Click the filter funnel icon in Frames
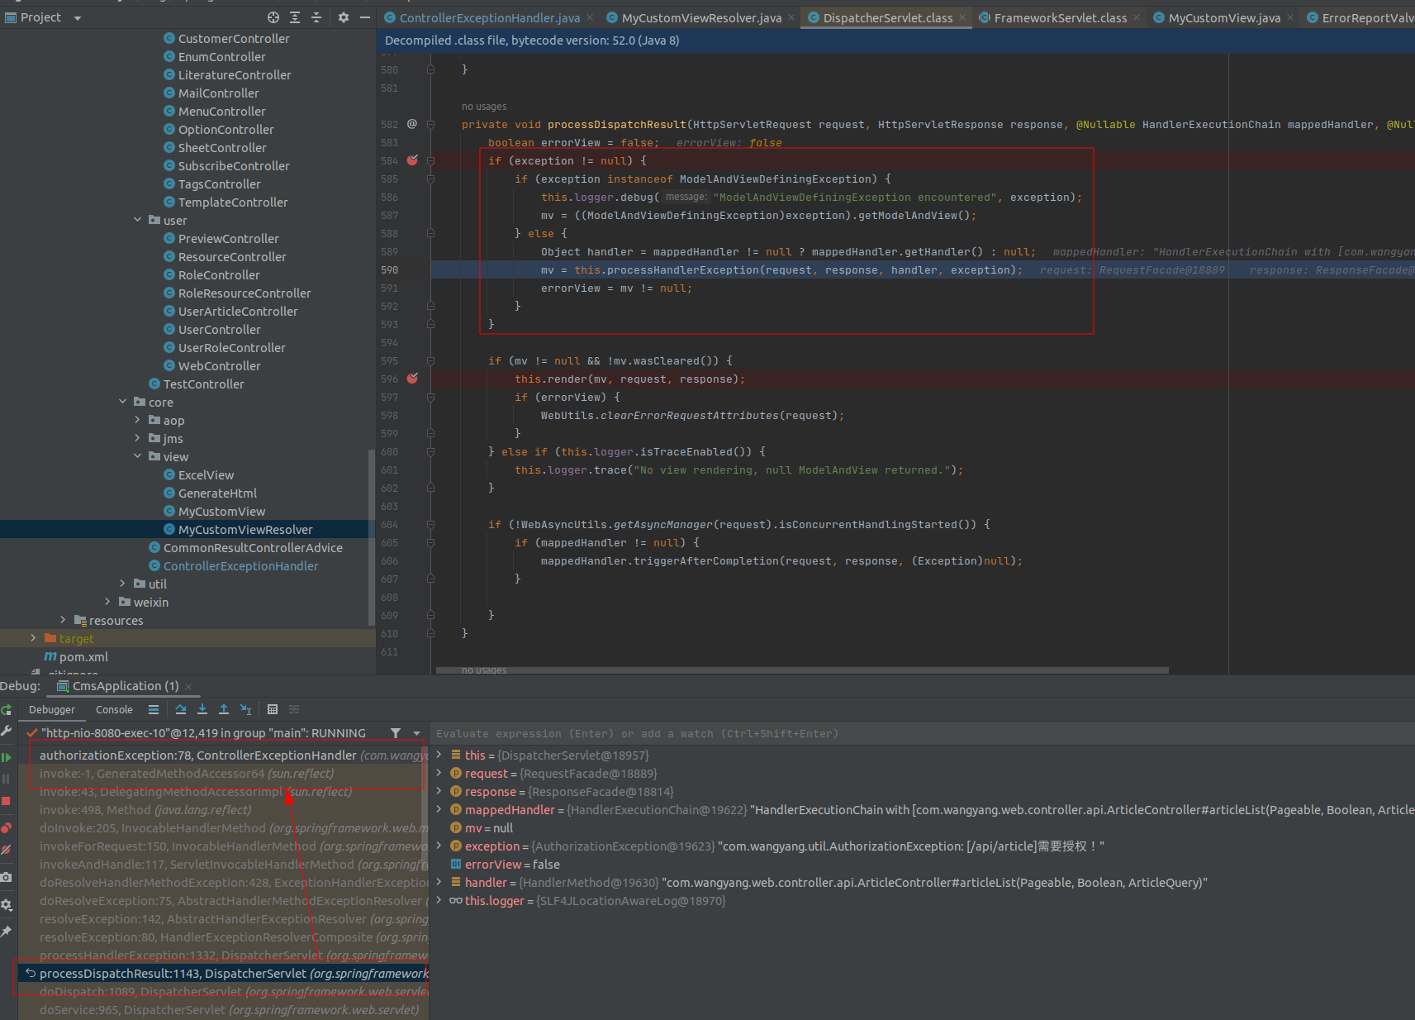Image resolution: width=1415 pixels, height=1020 pixels. pos(396,733)
